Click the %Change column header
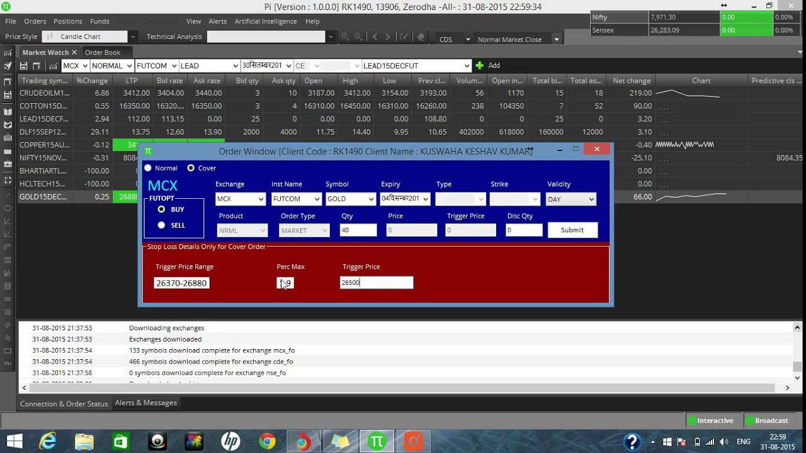Screen dimensions: 806x453 pyautogui.click(x=92, y=81)
